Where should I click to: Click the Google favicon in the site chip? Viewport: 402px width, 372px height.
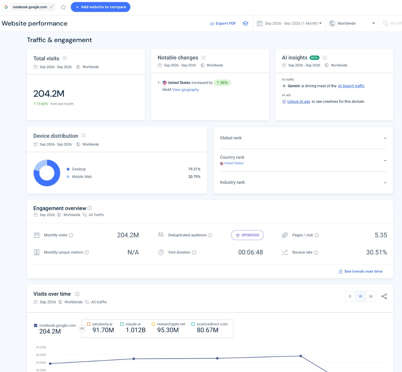pos(6,7)
